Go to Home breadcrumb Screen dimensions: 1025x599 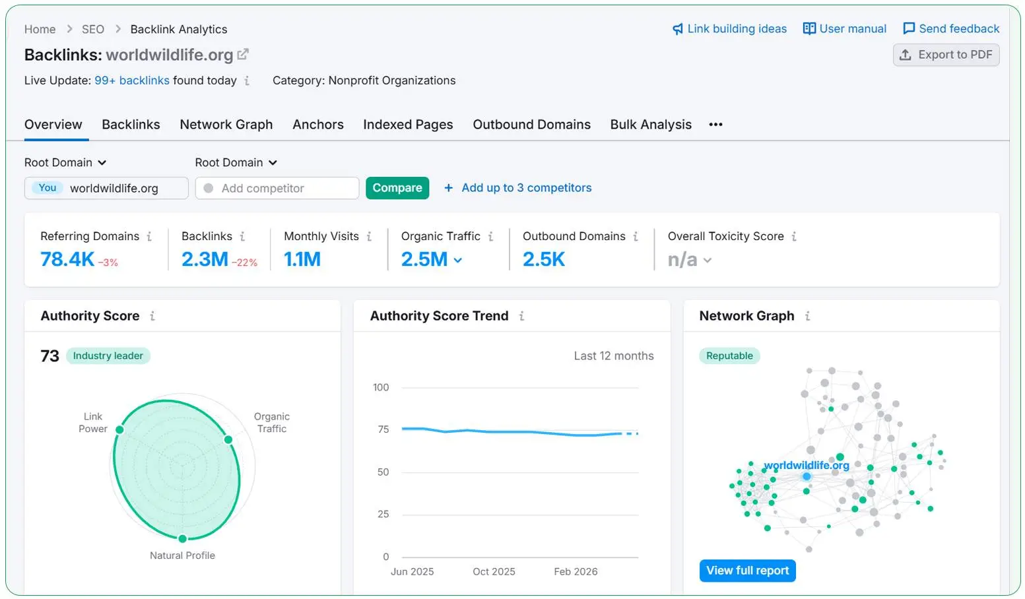pos(40,29)
